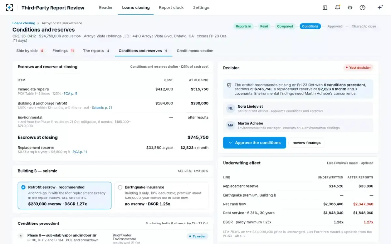
Task: Select the Earthquake insurance option
Action: [161, 195]
